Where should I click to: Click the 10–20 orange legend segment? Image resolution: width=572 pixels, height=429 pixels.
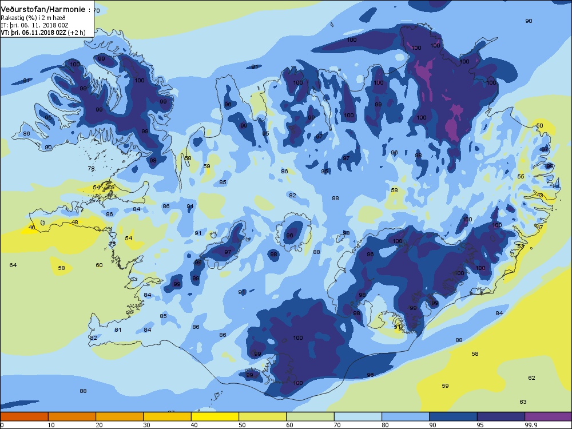(72, 416)
